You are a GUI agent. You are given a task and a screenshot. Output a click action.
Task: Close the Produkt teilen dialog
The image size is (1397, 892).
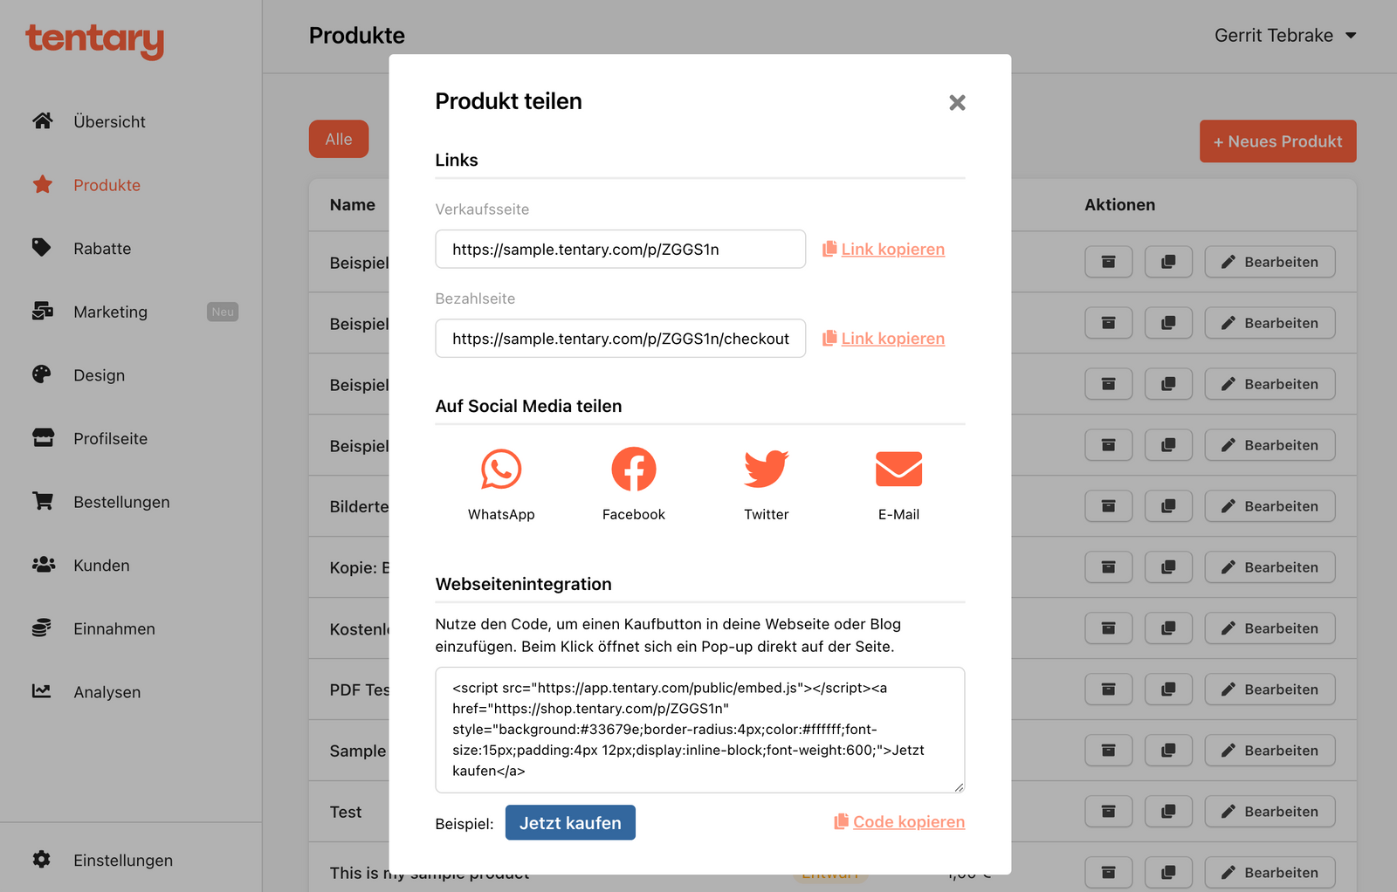click(x=957, y=103)
